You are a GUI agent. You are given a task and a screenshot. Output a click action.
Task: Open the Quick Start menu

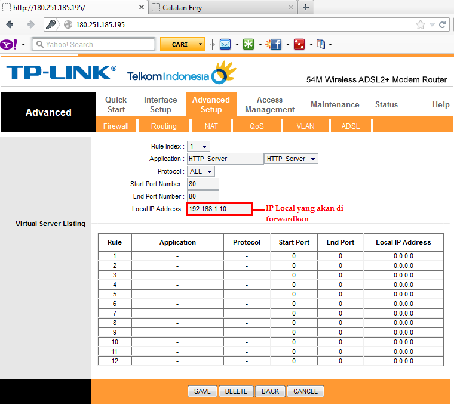(x=116, y=104)
